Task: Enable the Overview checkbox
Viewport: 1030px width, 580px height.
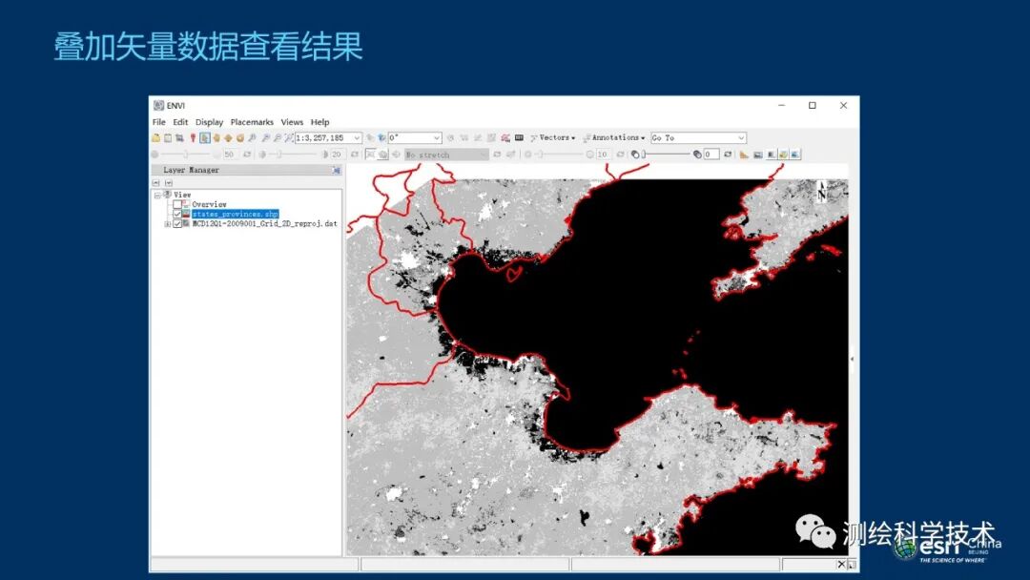Action: (x=177, y=204)
